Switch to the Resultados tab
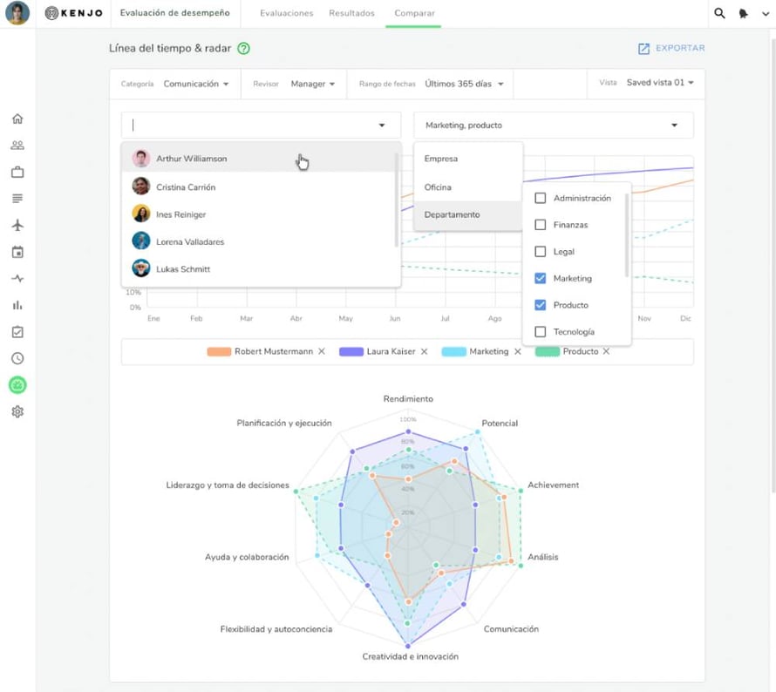Viewport: 776px width, 692px height. (x=351, y=14)
